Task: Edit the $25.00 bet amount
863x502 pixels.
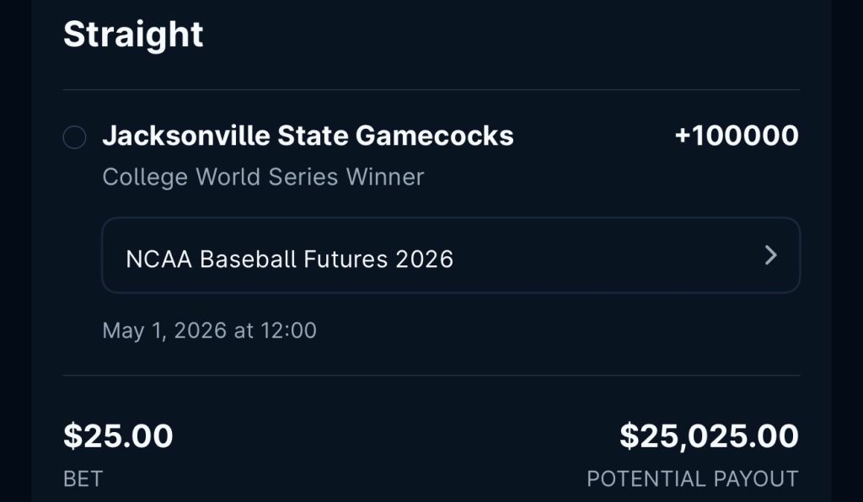Action: 118,436
